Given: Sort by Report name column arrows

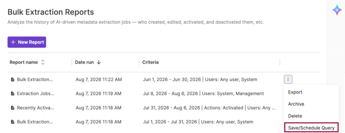Looking at the screenshot, I should point(43,62).
